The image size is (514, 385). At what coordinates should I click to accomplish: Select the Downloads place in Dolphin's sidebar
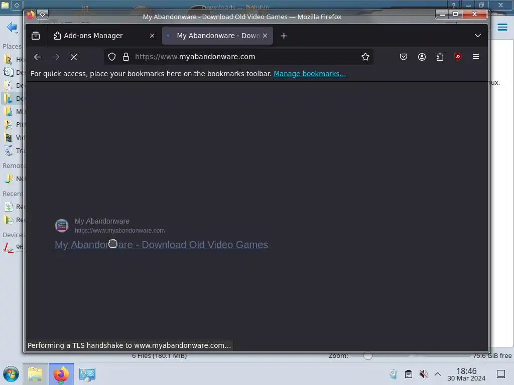point(13,99)
